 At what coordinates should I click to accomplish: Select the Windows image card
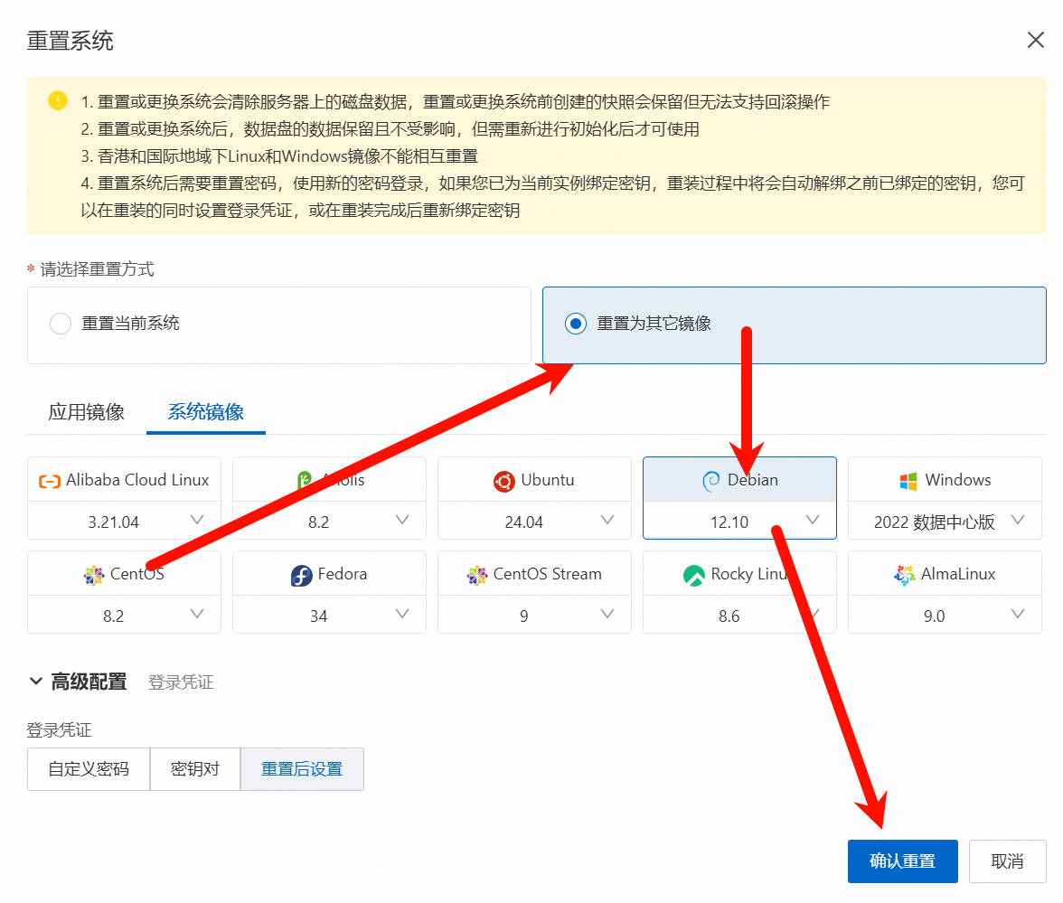coord(945,480)
